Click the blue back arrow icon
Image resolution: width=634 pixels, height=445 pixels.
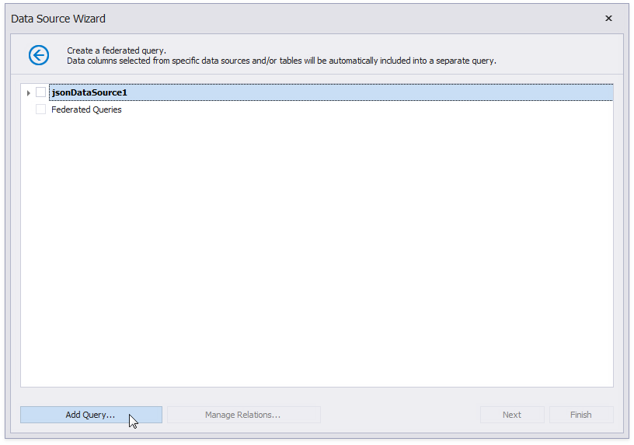39,55
